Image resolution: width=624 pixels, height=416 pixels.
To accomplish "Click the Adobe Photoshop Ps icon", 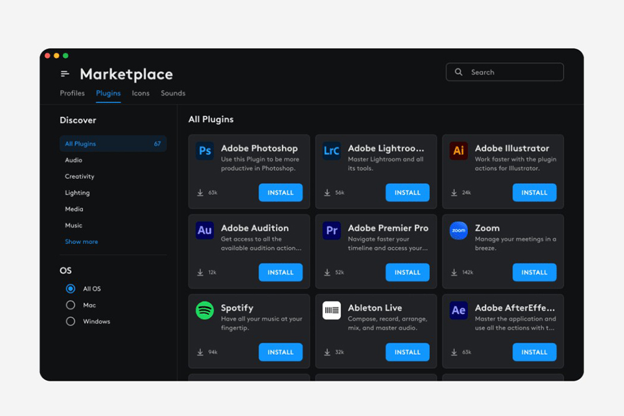I will 205,151.
